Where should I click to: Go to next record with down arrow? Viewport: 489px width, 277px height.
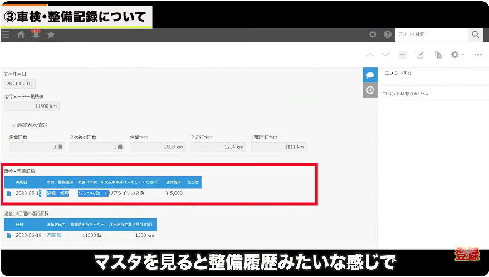pos(385,55)
